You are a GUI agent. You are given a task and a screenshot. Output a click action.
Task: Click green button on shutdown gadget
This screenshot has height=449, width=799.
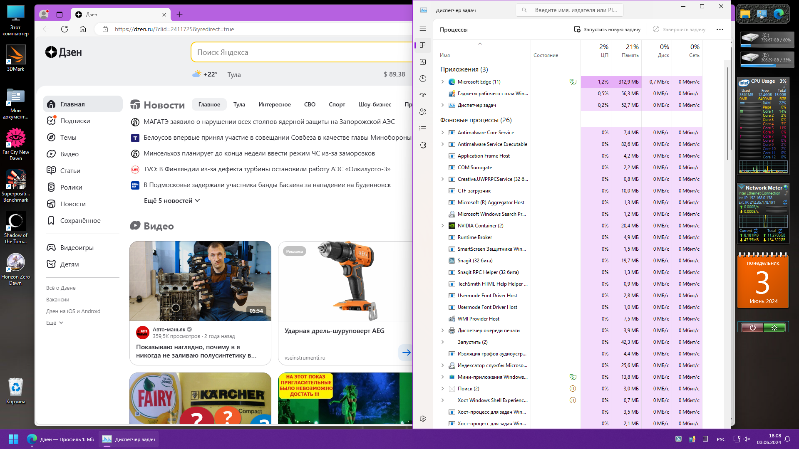click(774, 328)
